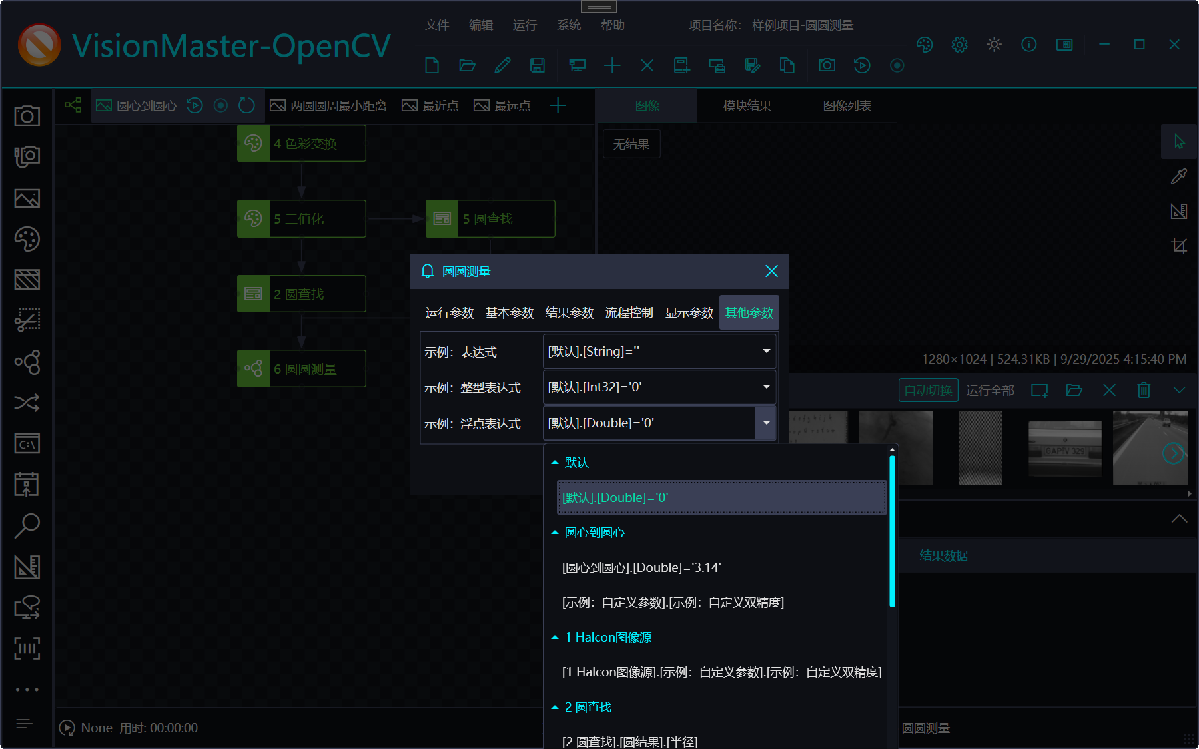Viewport: 1199px width, 749px height.
Task: Click the 运行全部 button
Action: tap(990, 390)
